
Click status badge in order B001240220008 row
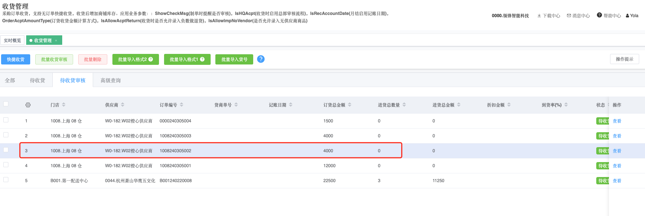602,181
